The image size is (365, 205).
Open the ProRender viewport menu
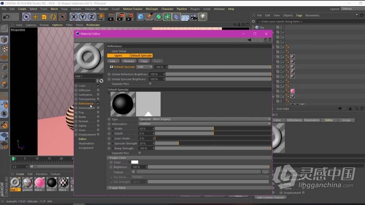[93, 25]
